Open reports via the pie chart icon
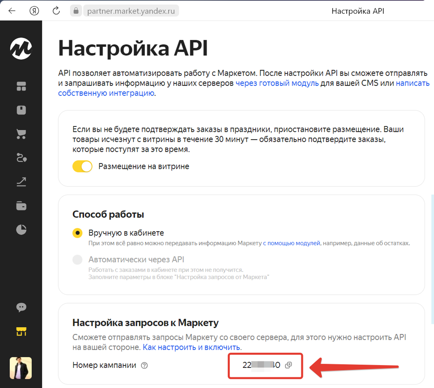Viewport: 434px width, 388px height. pyautogui.click(x=21, y=229)
